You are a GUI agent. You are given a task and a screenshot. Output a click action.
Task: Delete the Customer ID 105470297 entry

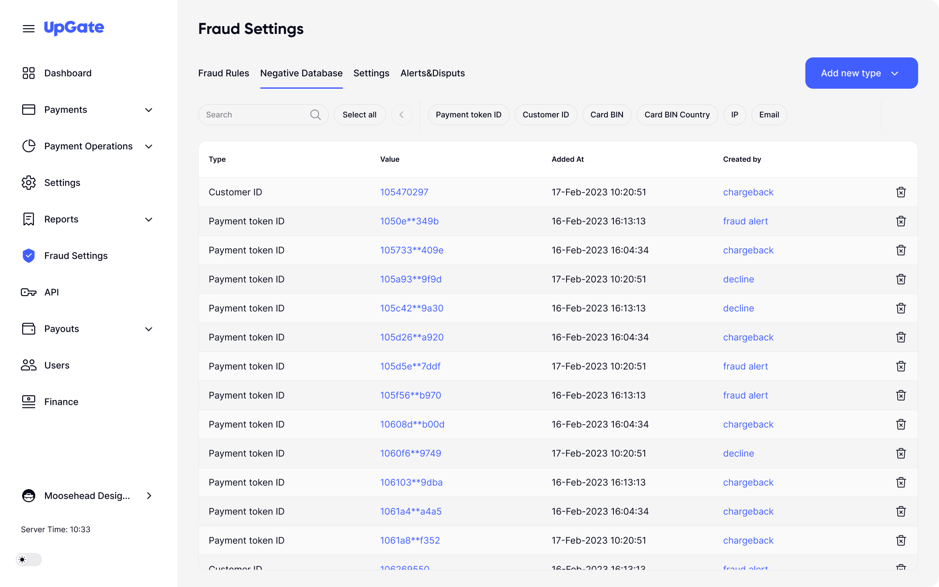click(901, 192)
